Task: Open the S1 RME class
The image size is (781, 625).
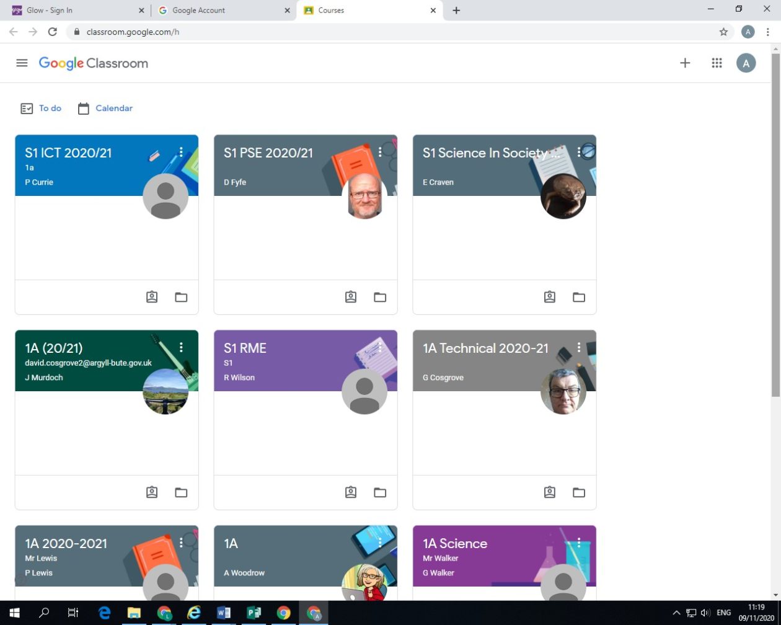Action: coord(245,348)
